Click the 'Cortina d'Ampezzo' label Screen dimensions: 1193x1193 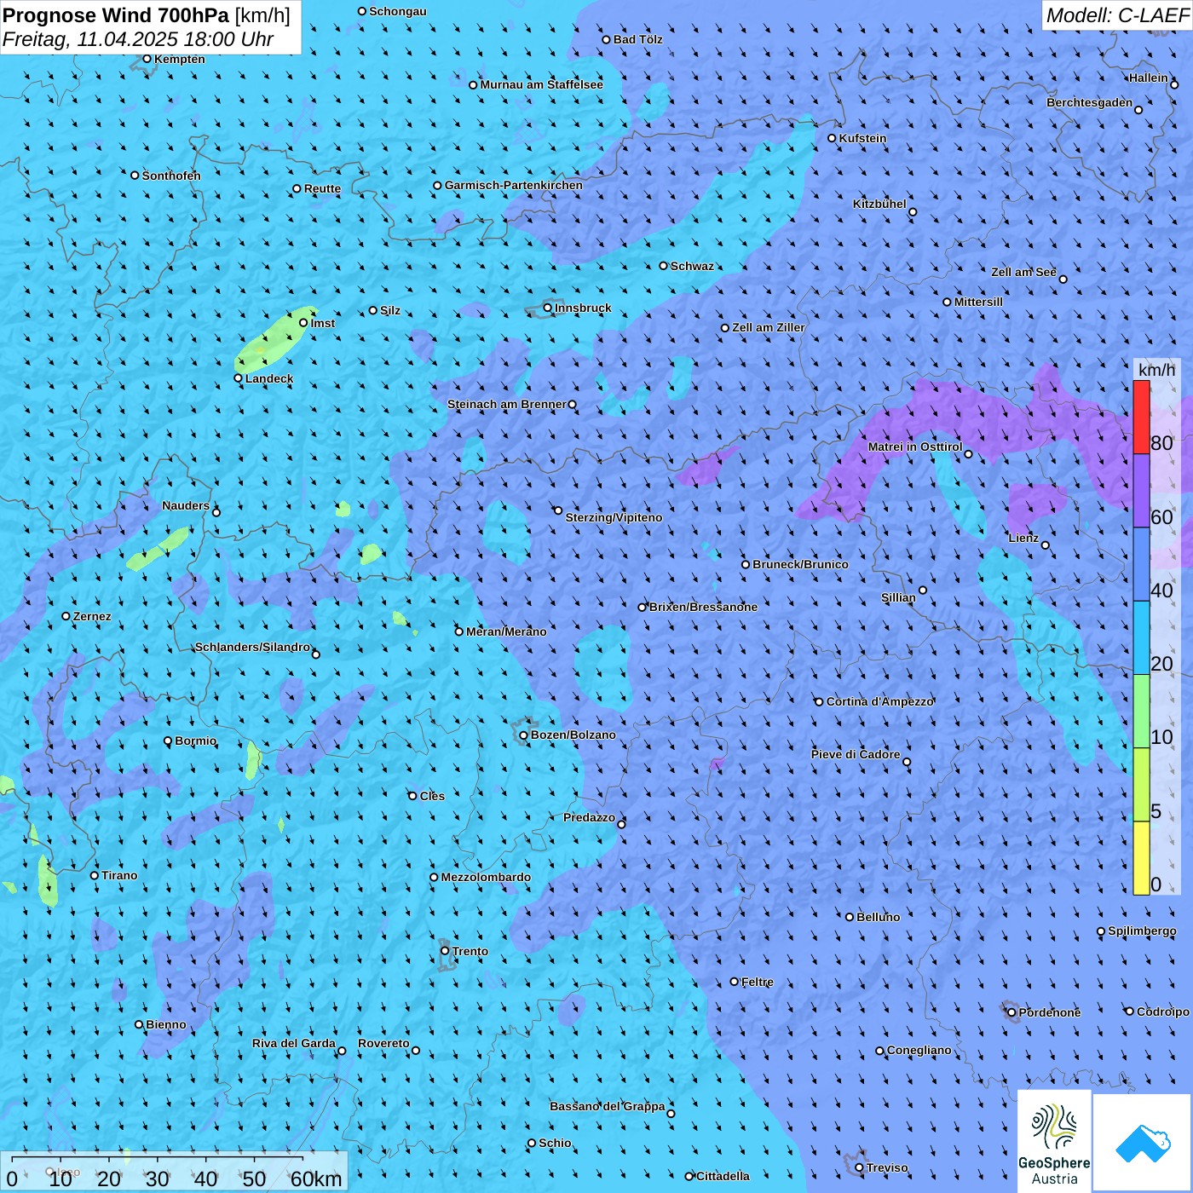(880, 701)
